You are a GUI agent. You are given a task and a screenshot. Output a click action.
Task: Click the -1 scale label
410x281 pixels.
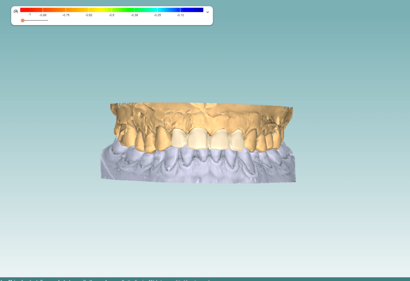click(29, 15)
